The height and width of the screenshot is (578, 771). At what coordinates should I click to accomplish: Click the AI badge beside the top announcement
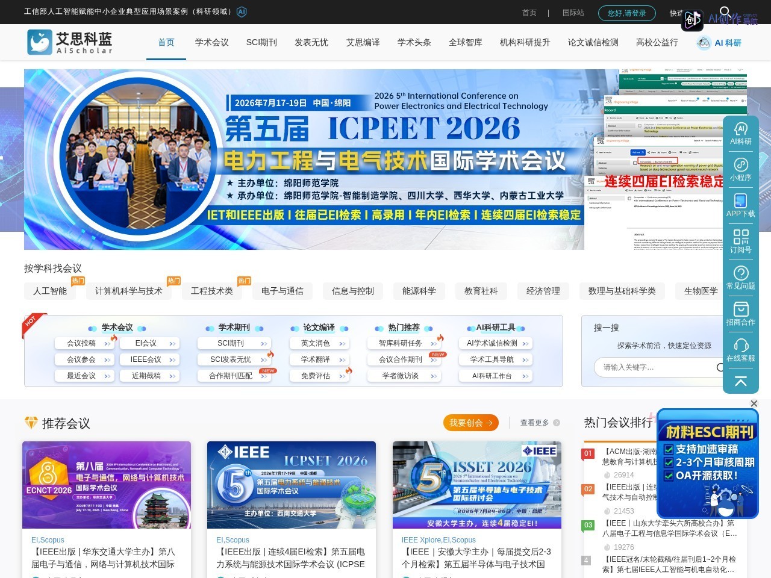[x=242, y=12]
